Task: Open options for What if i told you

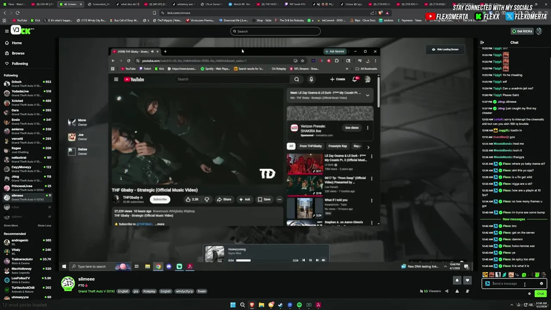Action: tap(371, 201)
